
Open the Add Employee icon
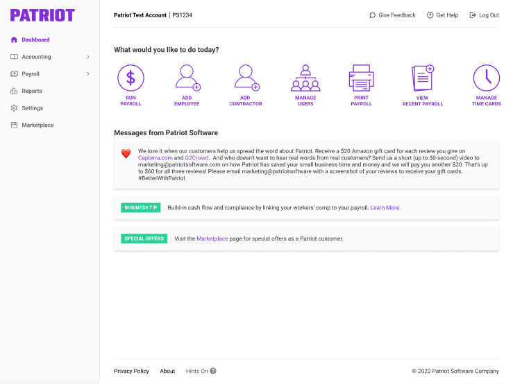(188, 78)
